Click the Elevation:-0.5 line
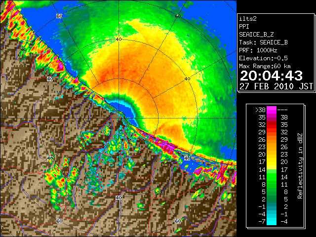 coord(263,58)
